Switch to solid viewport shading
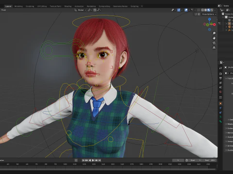 pyautogui.click(x=205, y=10)
